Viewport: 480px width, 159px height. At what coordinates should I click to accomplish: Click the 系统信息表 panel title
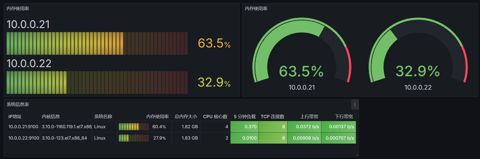(18, 104)
